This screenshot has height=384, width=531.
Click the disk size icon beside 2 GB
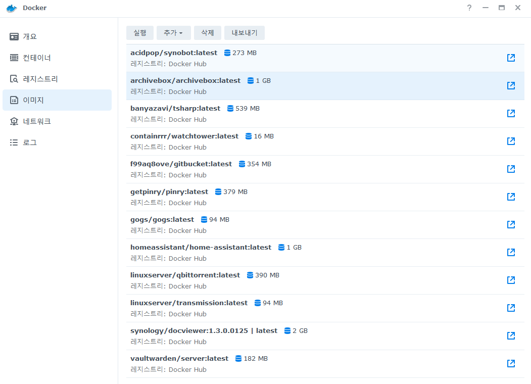287,330
